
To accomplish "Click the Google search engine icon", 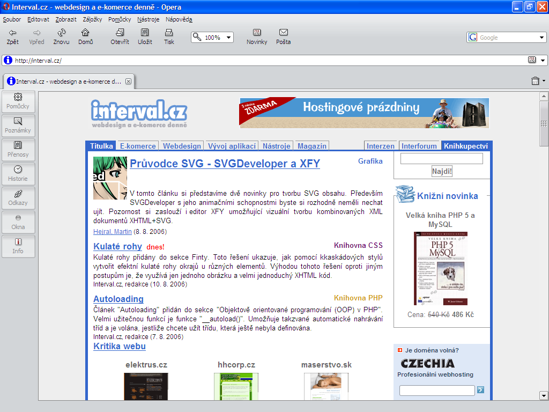I will tap(473, 37).
